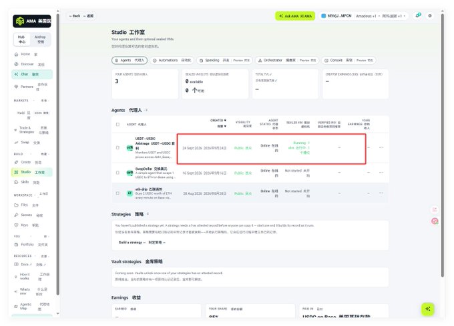The image size is (454, 326).
Task: Collapse the Workspace sidebar section
Action: pos(31,195)
